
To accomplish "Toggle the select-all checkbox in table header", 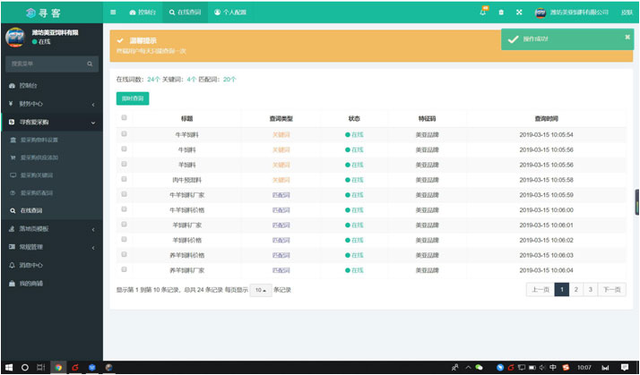I will pyautogui.click(x=124, y=118).
